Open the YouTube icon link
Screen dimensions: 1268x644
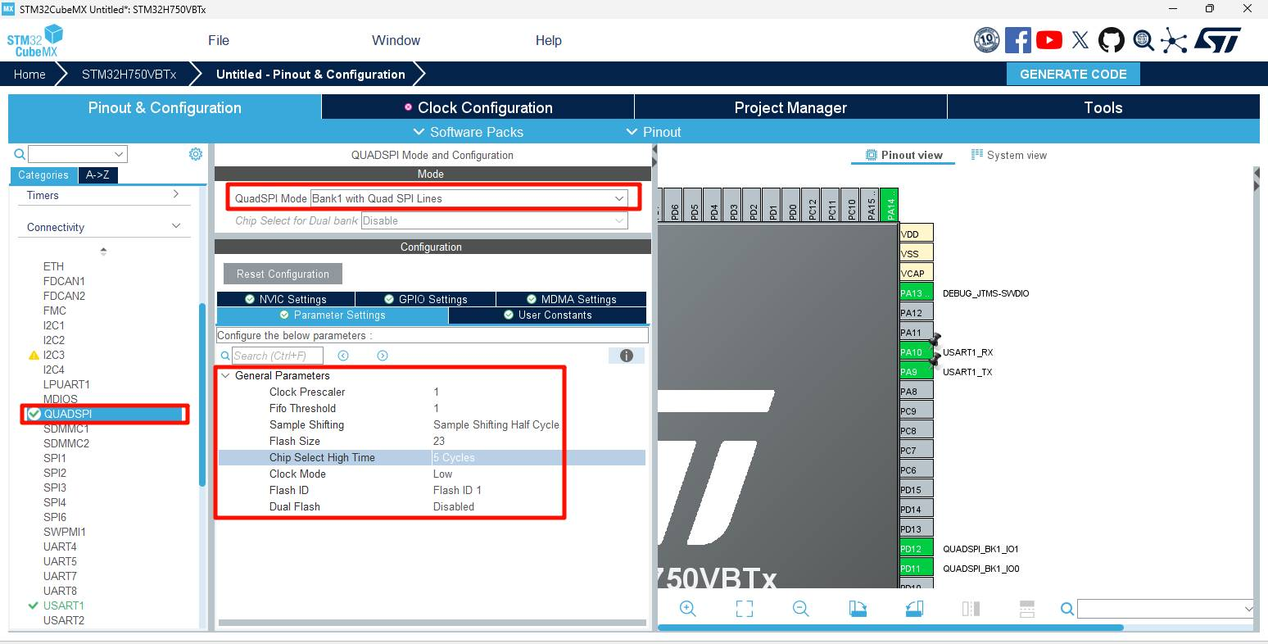(x=1049, y=40)
